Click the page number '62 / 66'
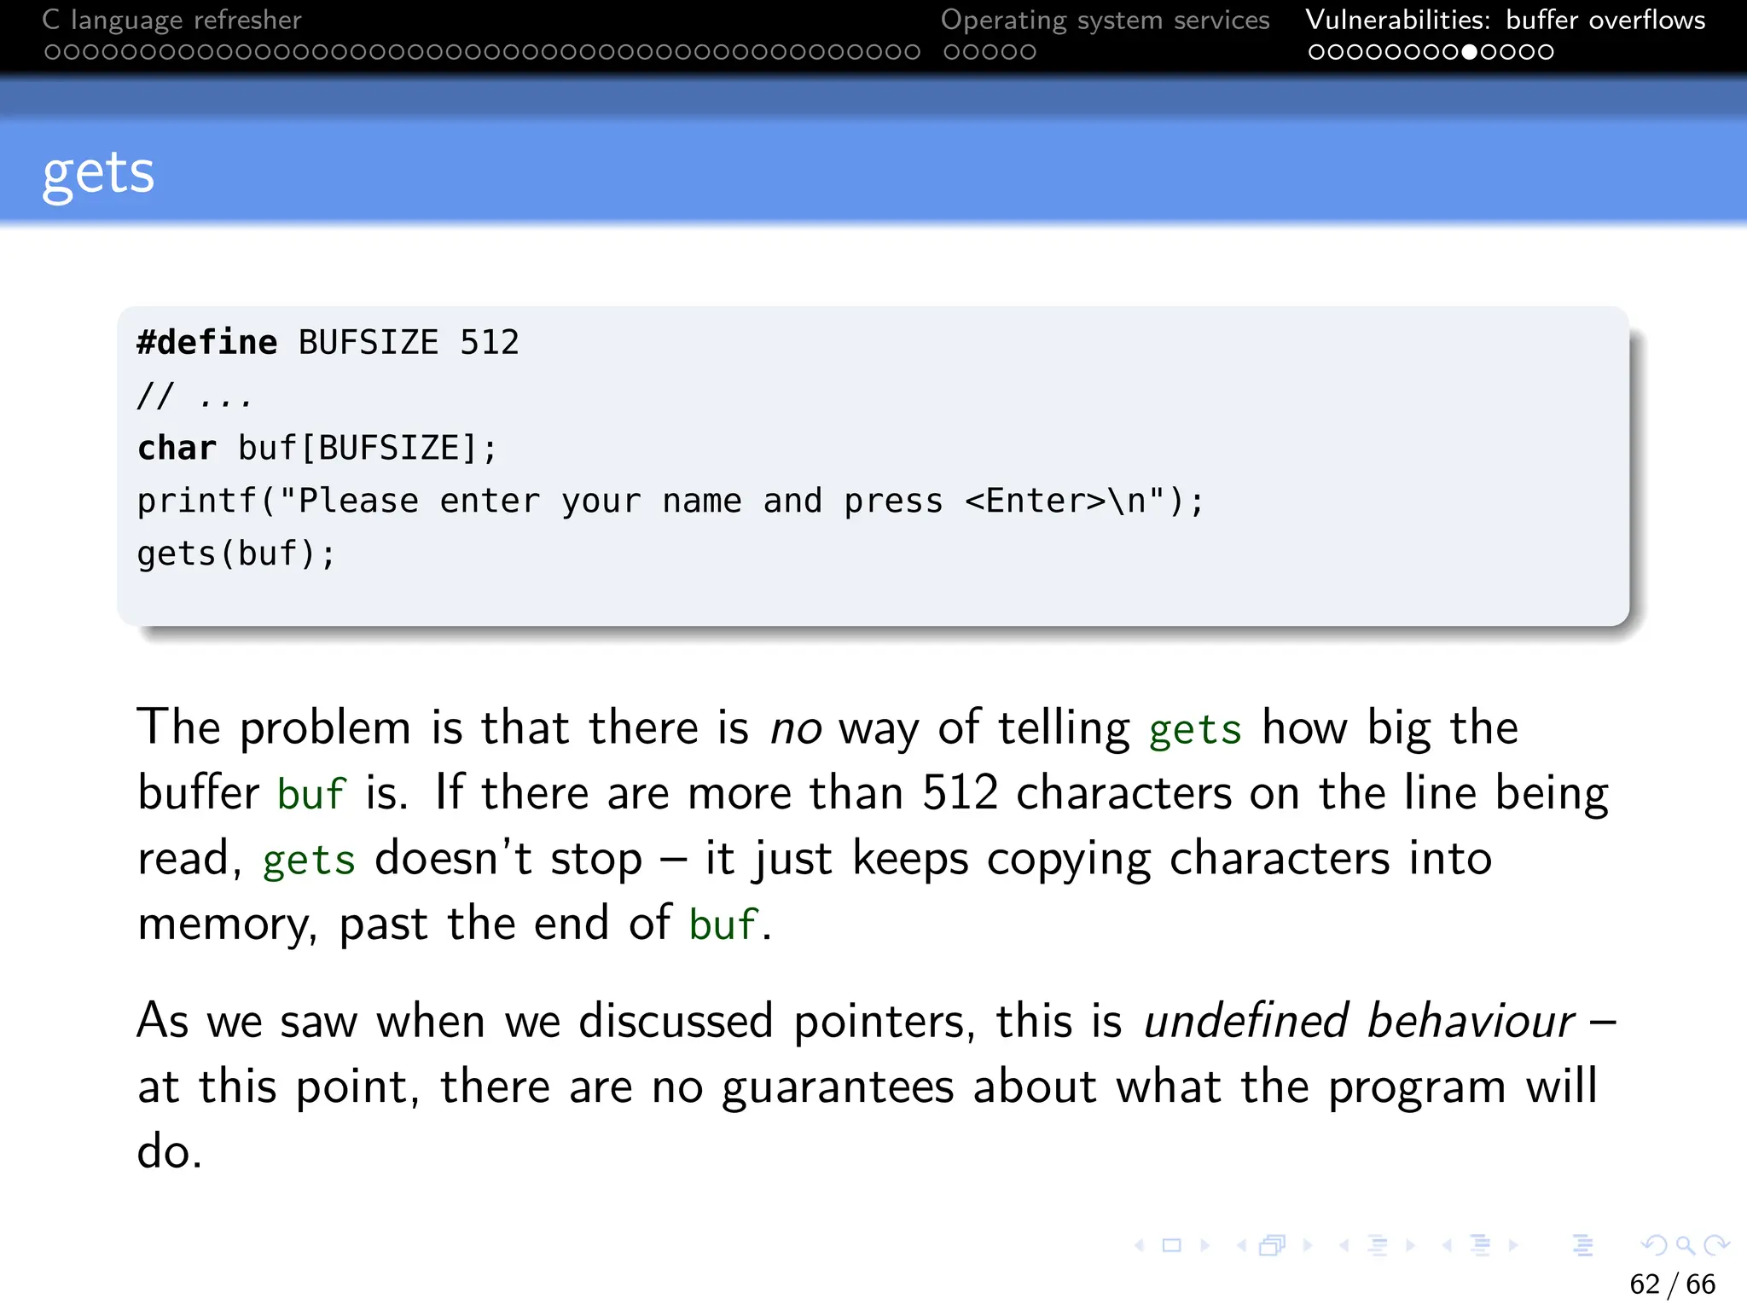 pos(1672,1284)
